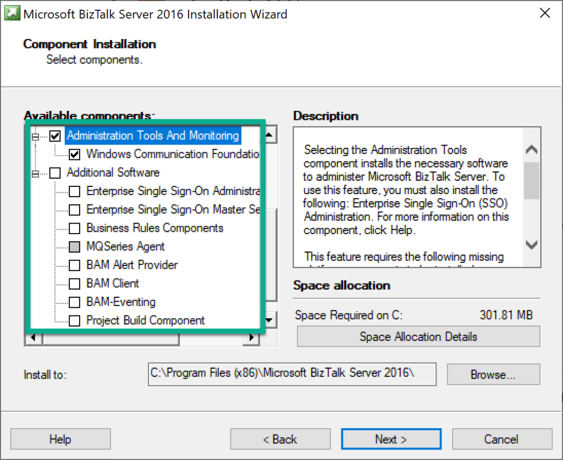Screen dimensions: 563x460
Task: Open Space Allocation Details
Action: tap(418, 336)
